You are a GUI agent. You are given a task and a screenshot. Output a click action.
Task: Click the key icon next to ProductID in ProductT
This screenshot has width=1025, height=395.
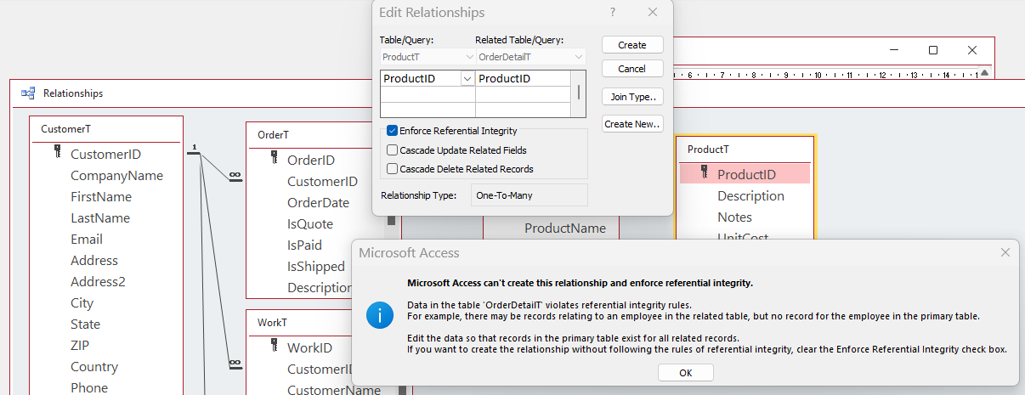705,173
